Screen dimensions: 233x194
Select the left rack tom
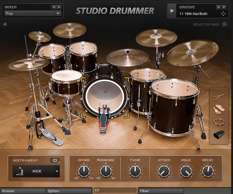[52, 58]
